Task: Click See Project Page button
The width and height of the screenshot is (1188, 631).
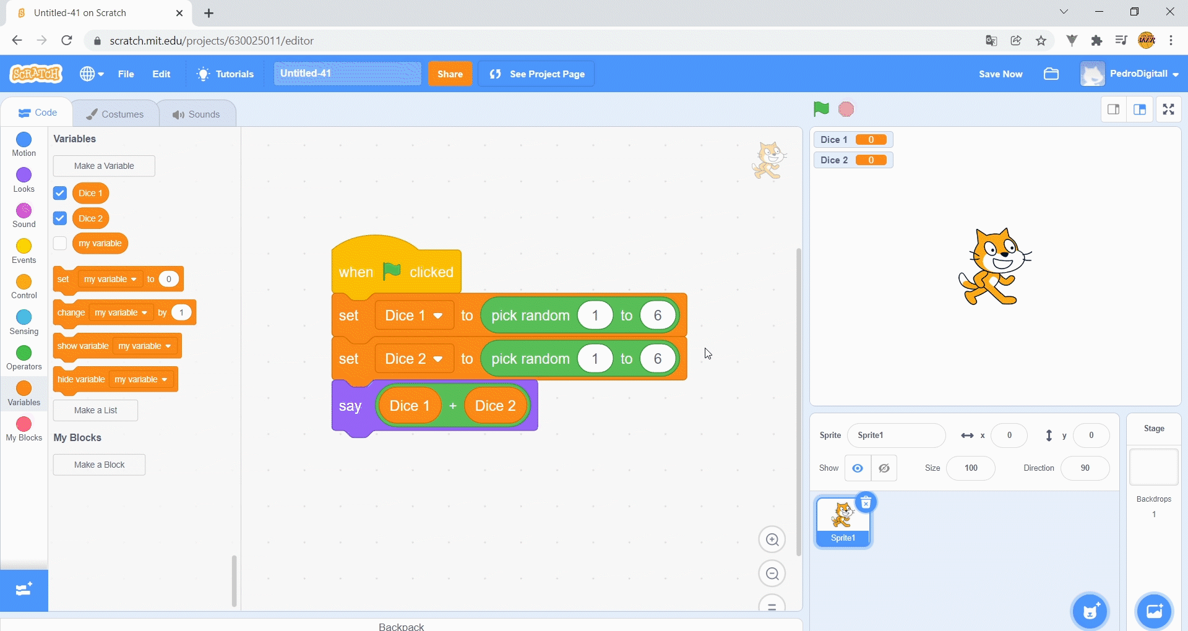Action: click(536, 74)
